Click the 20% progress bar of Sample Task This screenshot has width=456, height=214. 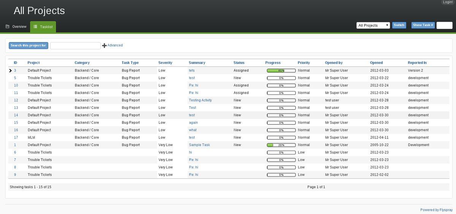281,145
